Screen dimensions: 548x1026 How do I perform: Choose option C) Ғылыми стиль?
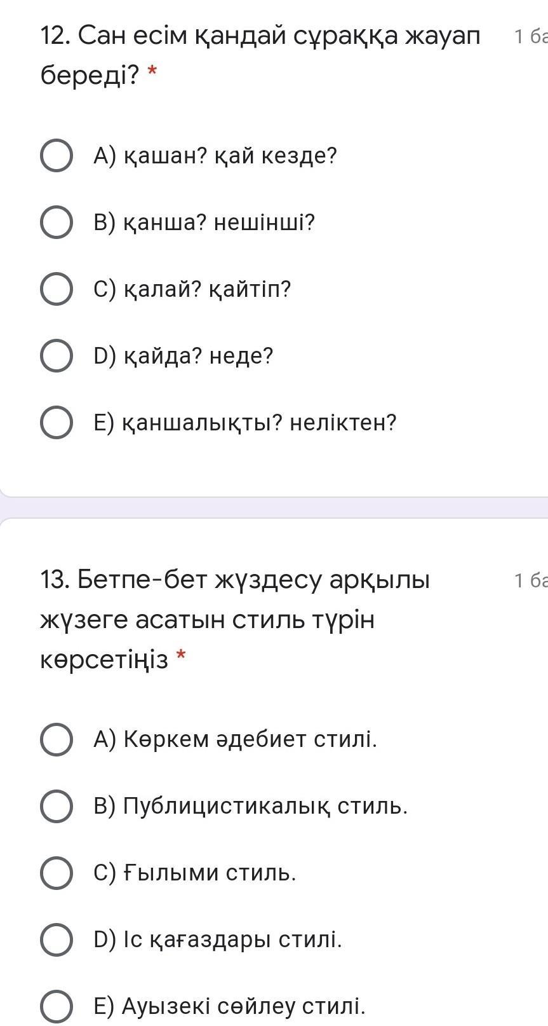coord(56,873)
